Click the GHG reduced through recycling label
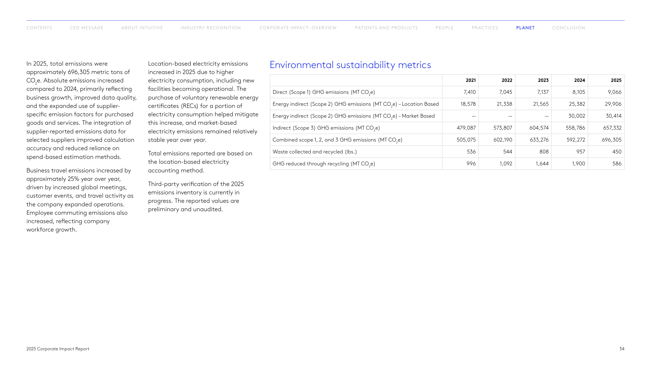This screenshot has width=651, height=366. pyautogui.click(x=324, y=164)
